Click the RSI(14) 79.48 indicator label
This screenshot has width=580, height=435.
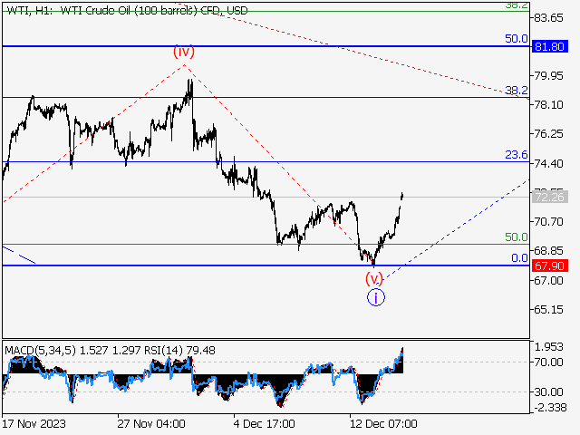179,350
